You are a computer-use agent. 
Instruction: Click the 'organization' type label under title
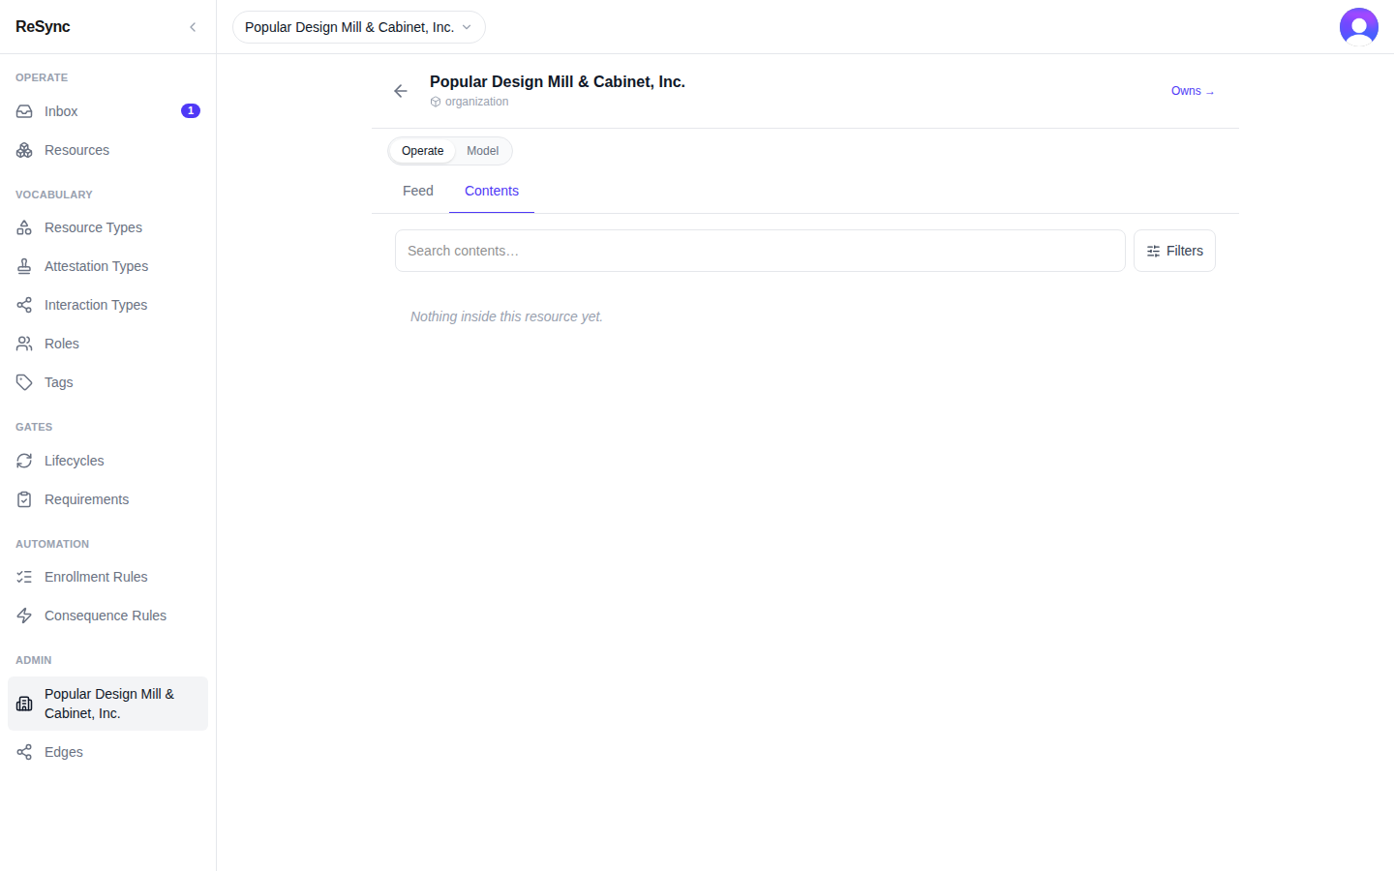[x=476, y=102]
